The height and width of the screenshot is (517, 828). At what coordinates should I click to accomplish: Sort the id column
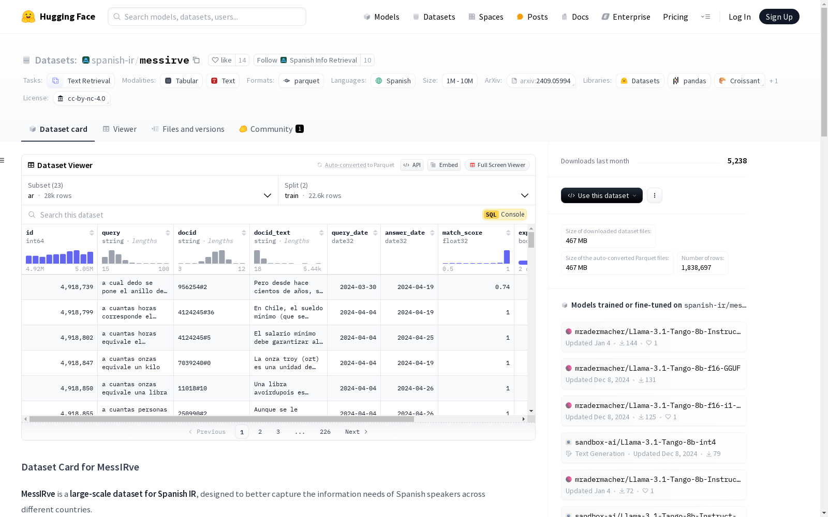click(92, 233)
